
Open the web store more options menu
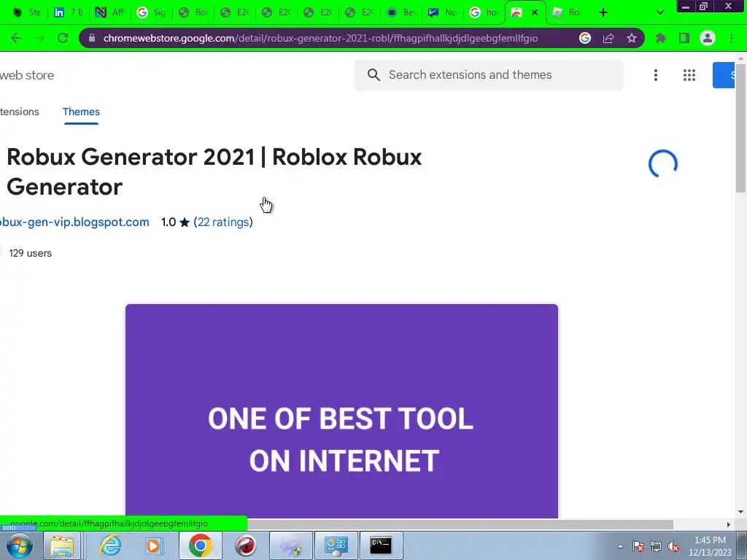656,75
